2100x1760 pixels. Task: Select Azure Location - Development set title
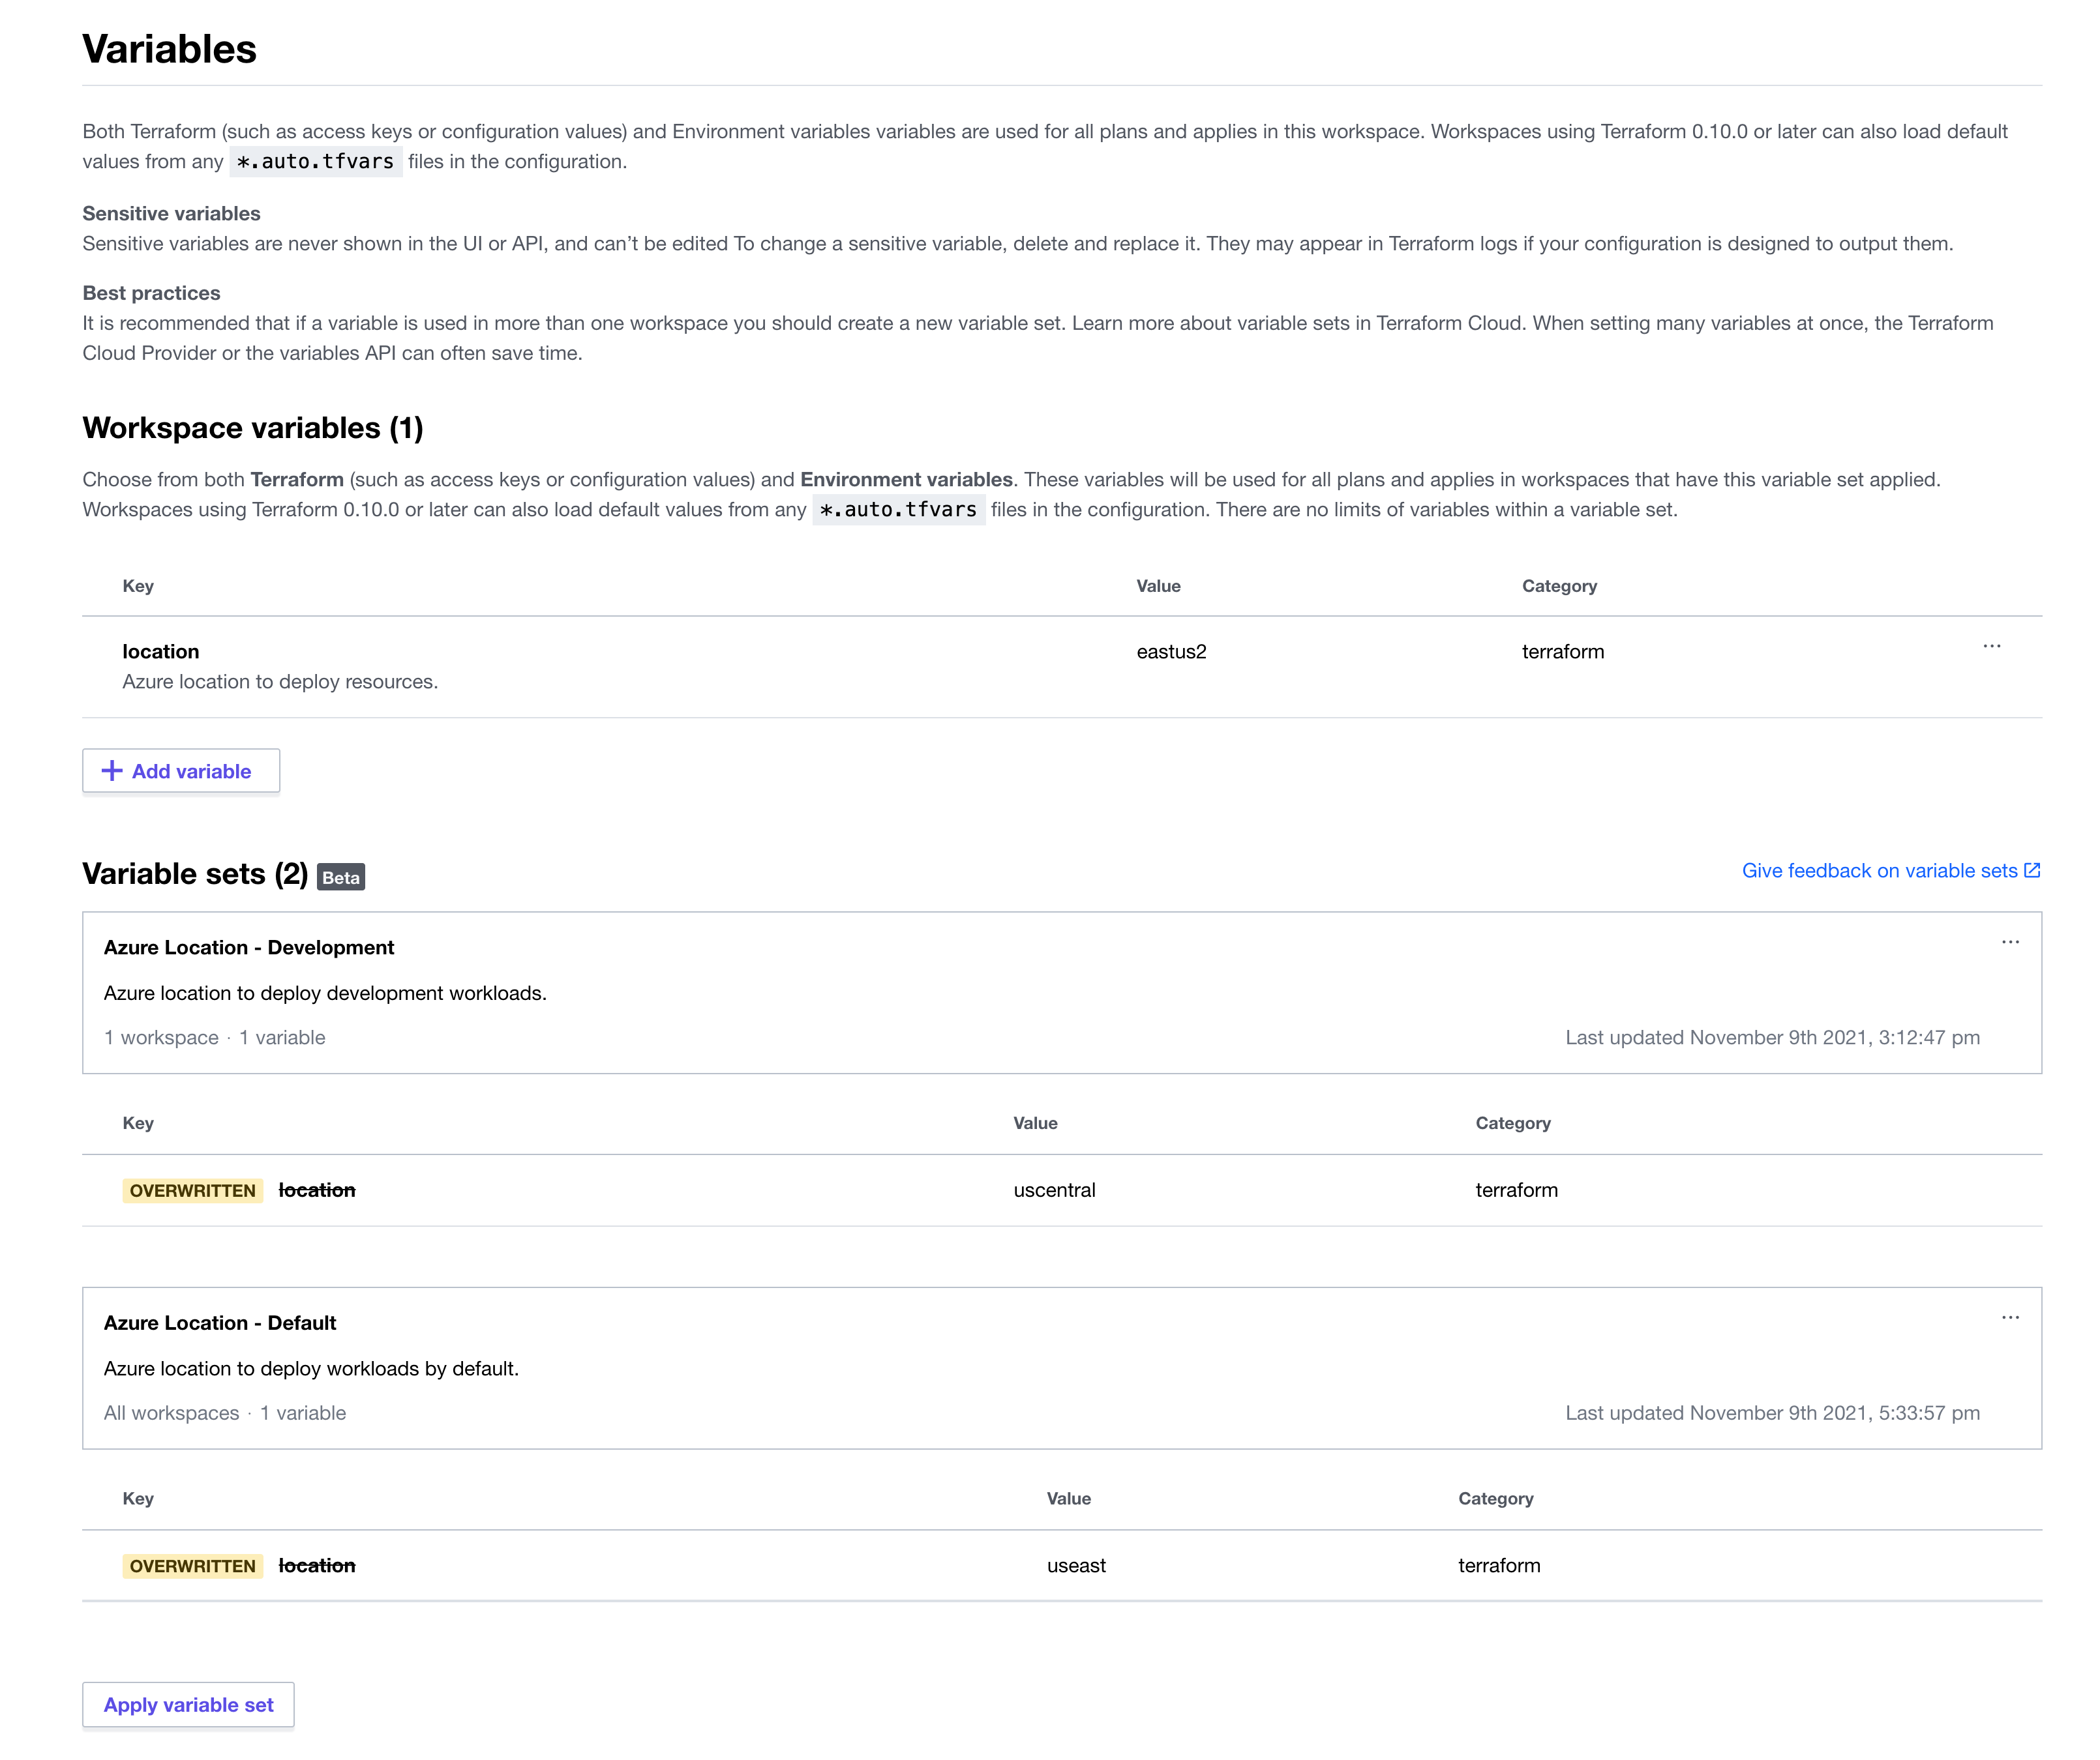(x=249, y=947)
